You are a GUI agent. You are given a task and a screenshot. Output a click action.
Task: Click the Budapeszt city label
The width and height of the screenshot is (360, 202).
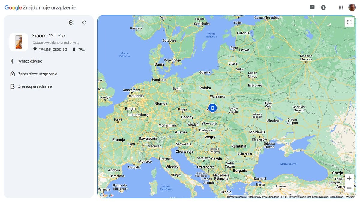click(207, 130)
